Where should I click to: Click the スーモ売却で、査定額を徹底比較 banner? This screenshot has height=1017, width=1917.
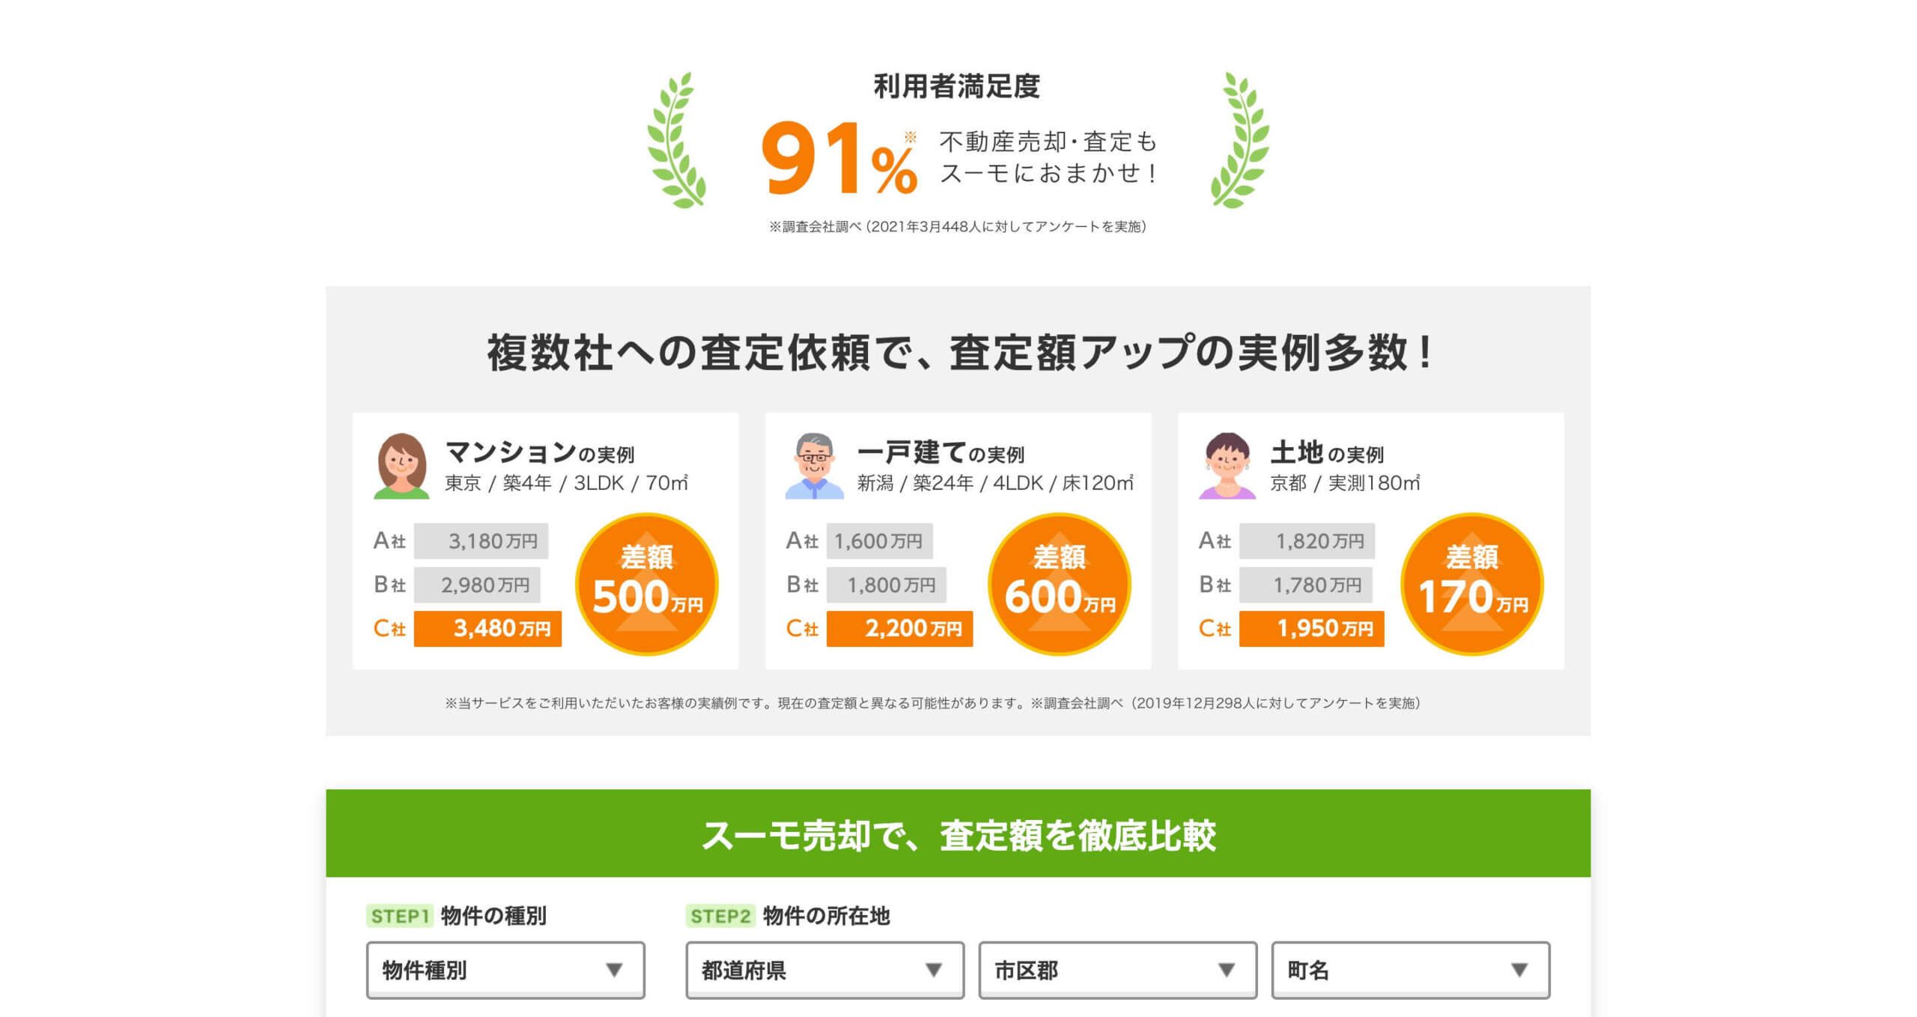[x=958, y=840]
